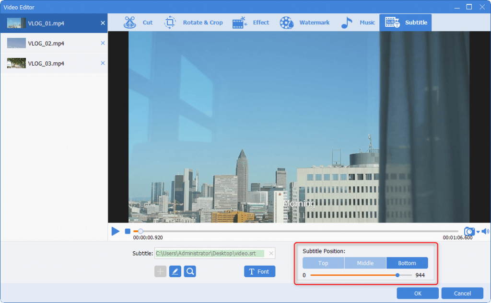Remove VLOG_02.mp4 from the list
491x303 pixels.
coord(103,43)
